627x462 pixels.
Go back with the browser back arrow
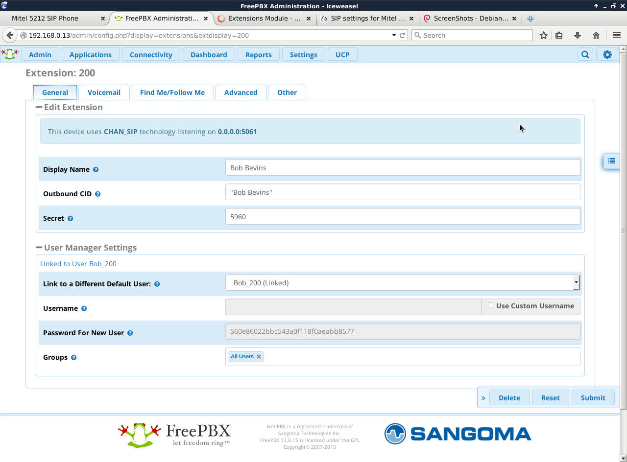(10, 35)
